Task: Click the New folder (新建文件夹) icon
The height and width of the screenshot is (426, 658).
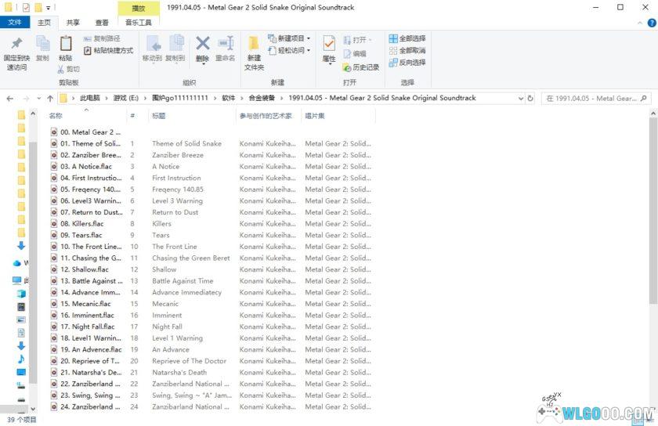Action: (x=254, y=45)
